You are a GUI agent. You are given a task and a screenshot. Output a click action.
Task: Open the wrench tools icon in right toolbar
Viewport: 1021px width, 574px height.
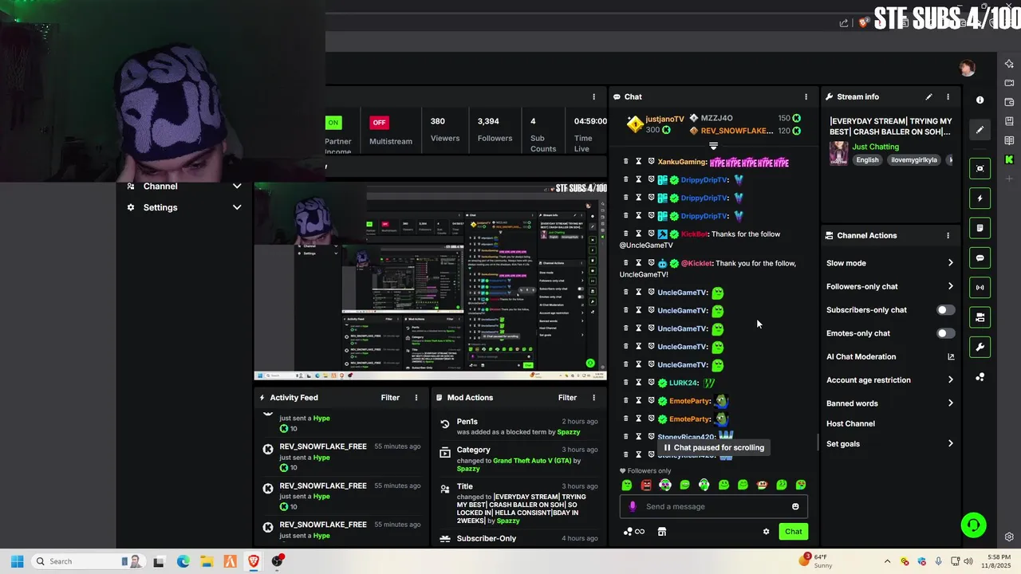pos(980,347)
